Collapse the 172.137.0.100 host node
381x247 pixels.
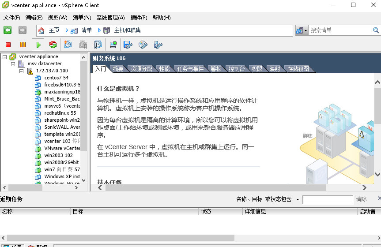coord(21,71)
